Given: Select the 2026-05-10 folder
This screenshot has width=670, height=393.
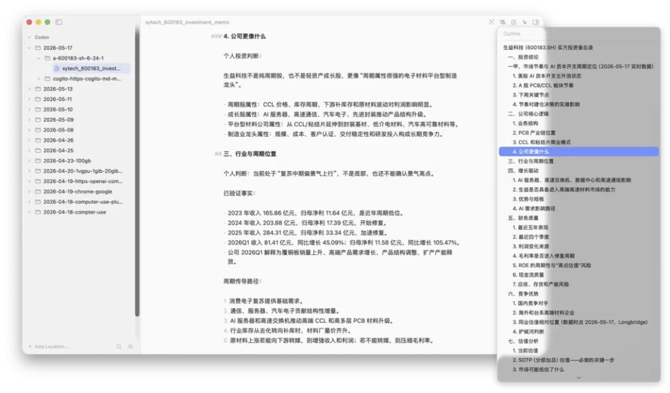Looking at the screenshot, I should 58,109.
